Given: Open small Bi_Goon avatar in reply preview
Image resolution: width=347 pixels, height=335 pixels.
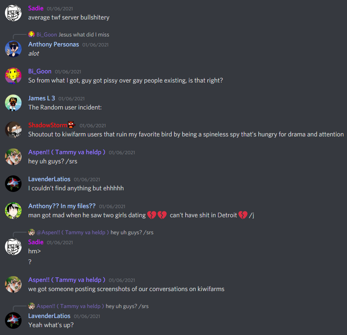Looking at the screenshot, I should pos(32,34).
